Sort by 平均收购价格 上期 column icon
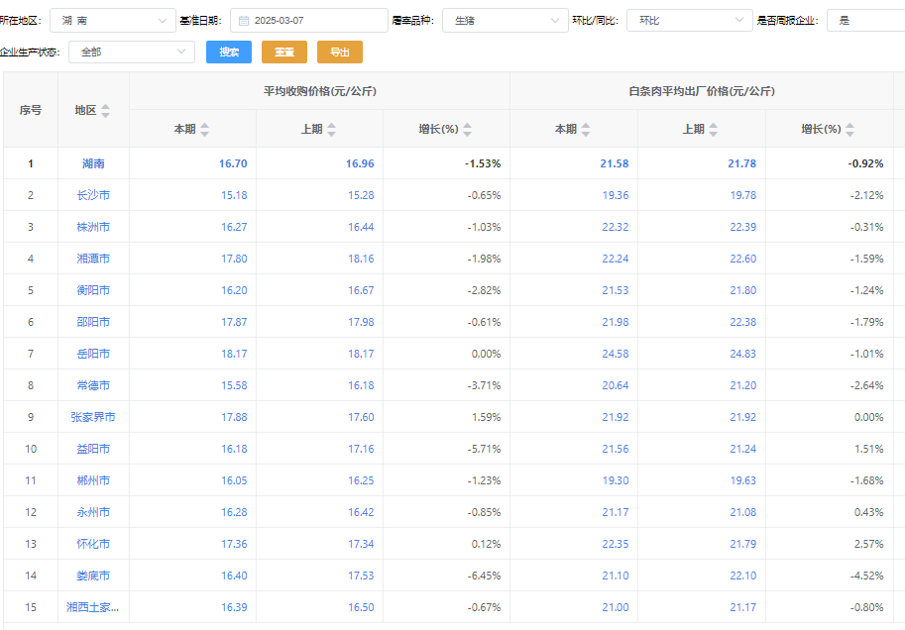The width and height of the screenshot is (905, 630). (332, 130)
